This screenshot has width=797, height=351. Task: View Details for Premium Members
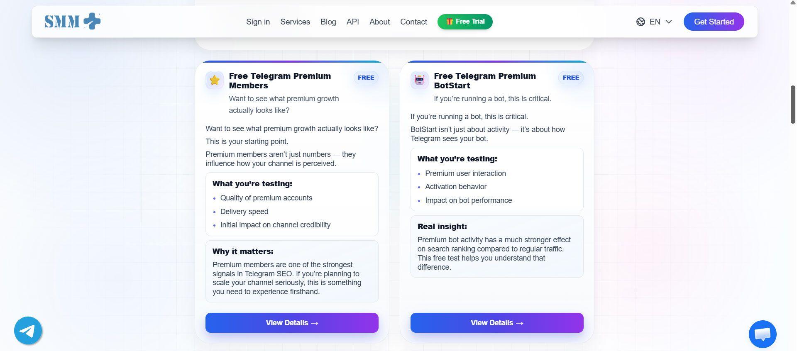292,323
